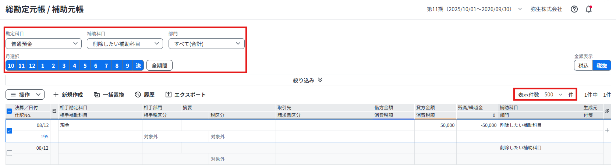Viewport: 616px width, 167px height.
Task: Select month 6 tab
Action: click(96, 65)
